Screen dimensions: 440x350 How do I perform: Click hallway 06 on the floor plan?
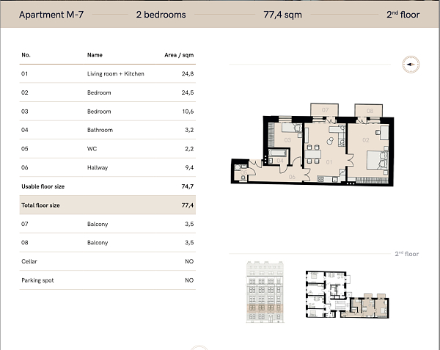[291, 175]
